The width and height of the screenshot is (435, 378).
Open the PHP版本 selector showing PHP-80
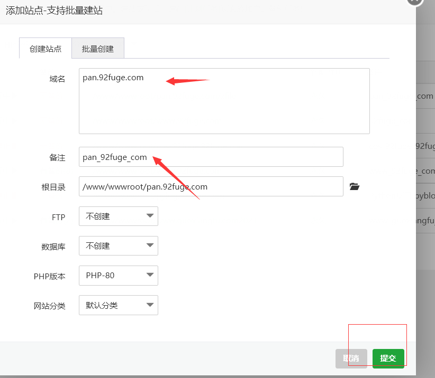click(x=118, y=275)
